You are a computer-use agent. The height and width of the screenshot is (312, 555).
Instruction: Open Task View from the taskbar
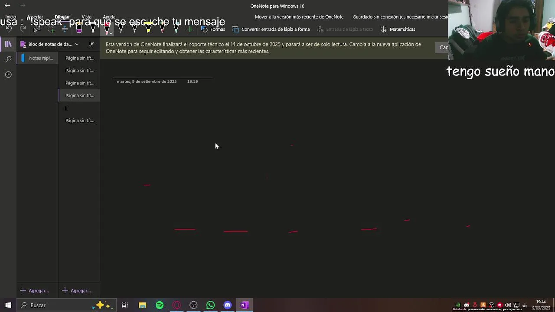pyautogui.click(x=125, y=305)
